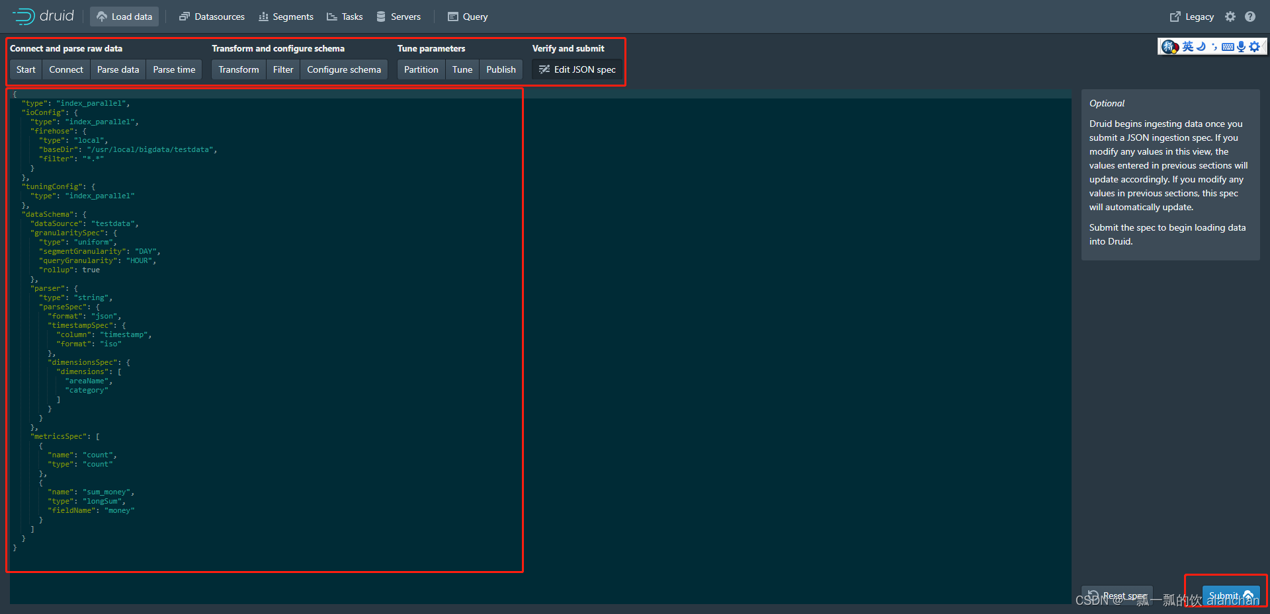
Task: Open the Query view
Action: coord(468,17)
